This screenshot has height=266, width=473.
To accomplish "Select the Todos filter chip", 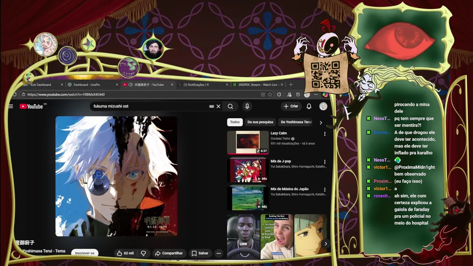I will pos(235,122).
